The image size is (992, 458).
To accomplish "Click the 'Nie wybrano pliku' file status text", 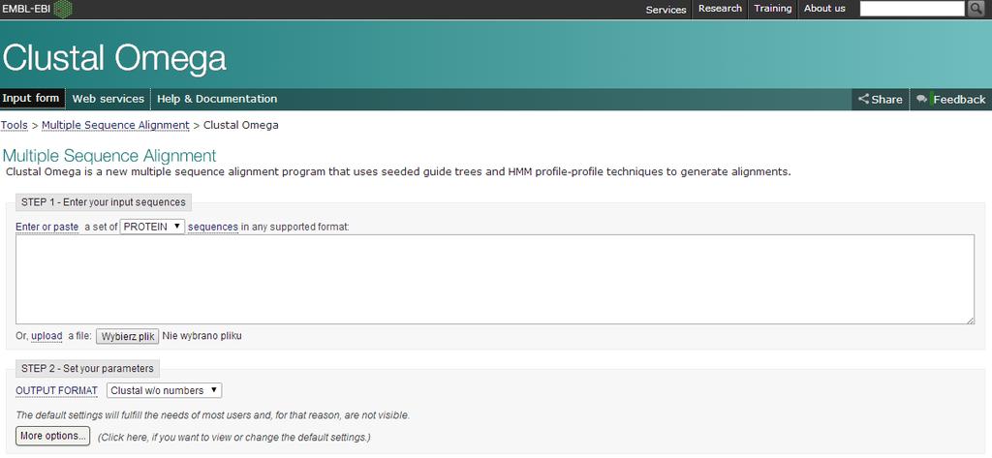I will point(201,336).
